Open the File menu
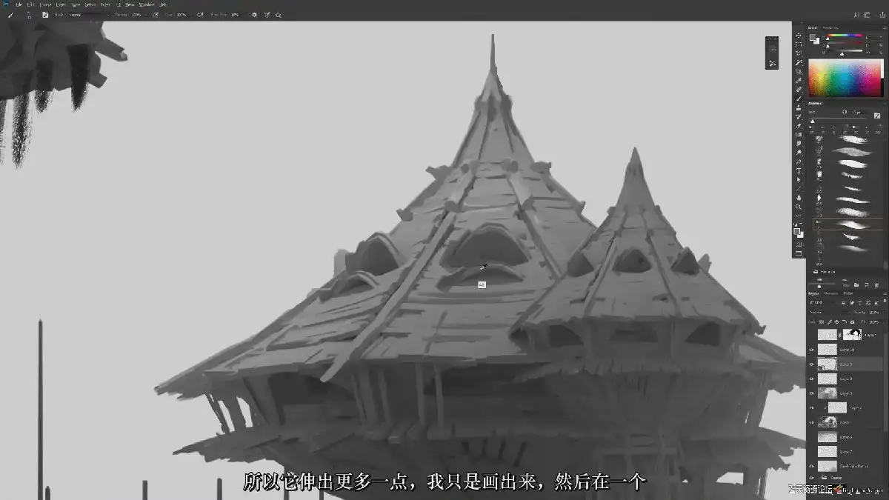This screenshot has width=889, height=500. [19, 4]
